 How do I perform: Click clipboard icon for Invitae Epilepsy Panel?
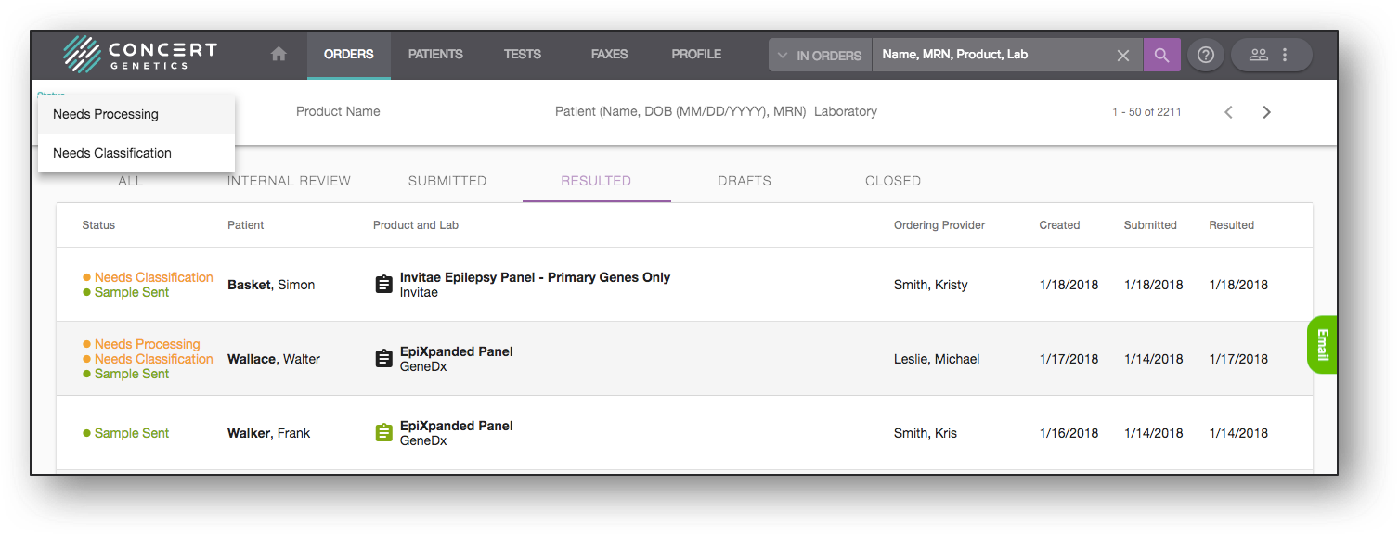[x=383, y=285]
